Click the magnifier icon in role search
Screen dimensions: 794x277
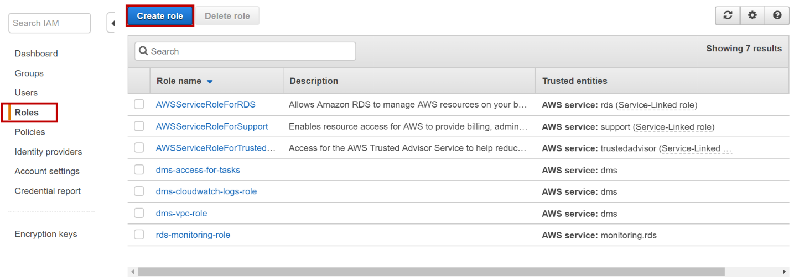[x=143, y=51]
